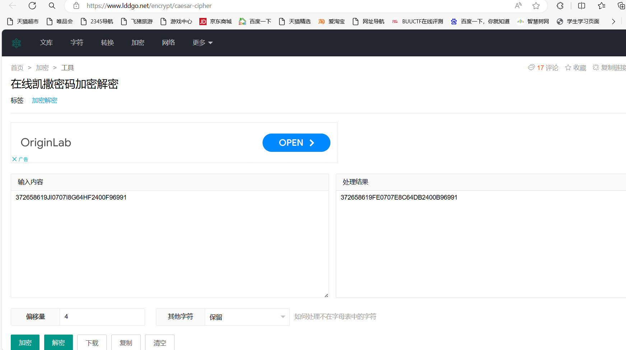This screenshot has width=626, height=350.
Task: Add page to favorites star icon
Action: 536,6
